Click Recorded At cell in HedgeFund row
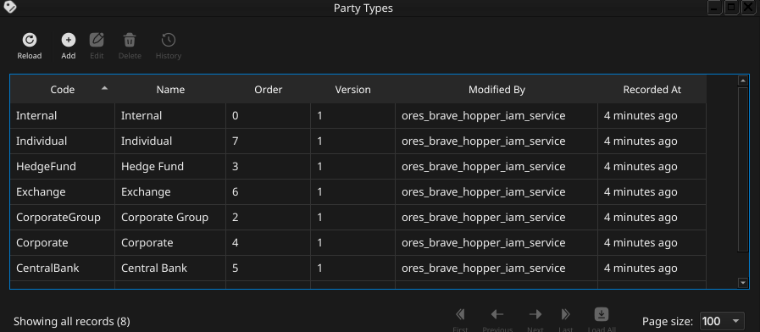The height and width of the screenshot is (332, 760). click(652, 166)
